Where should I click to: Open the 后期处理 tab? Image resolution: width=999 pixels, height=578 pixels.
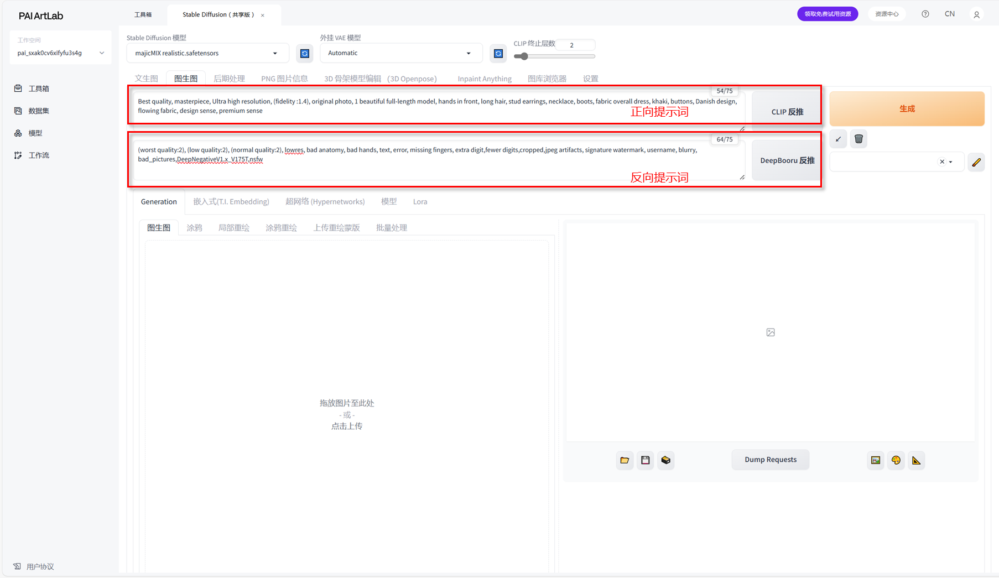tap(229, 79)
